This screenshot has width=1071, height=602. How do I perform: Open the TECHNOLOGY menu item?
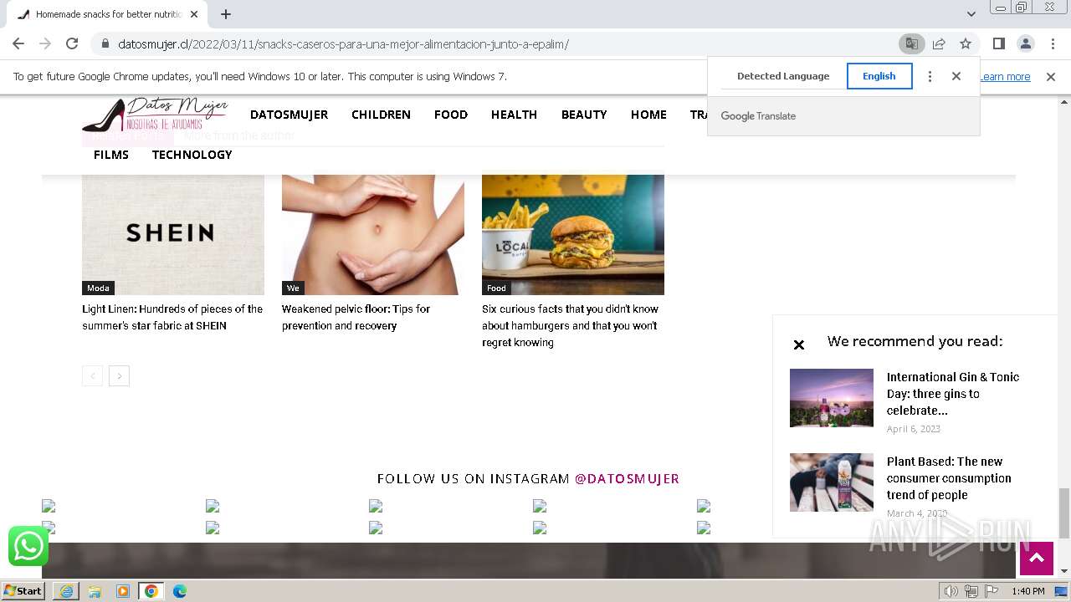coord(192,155)
